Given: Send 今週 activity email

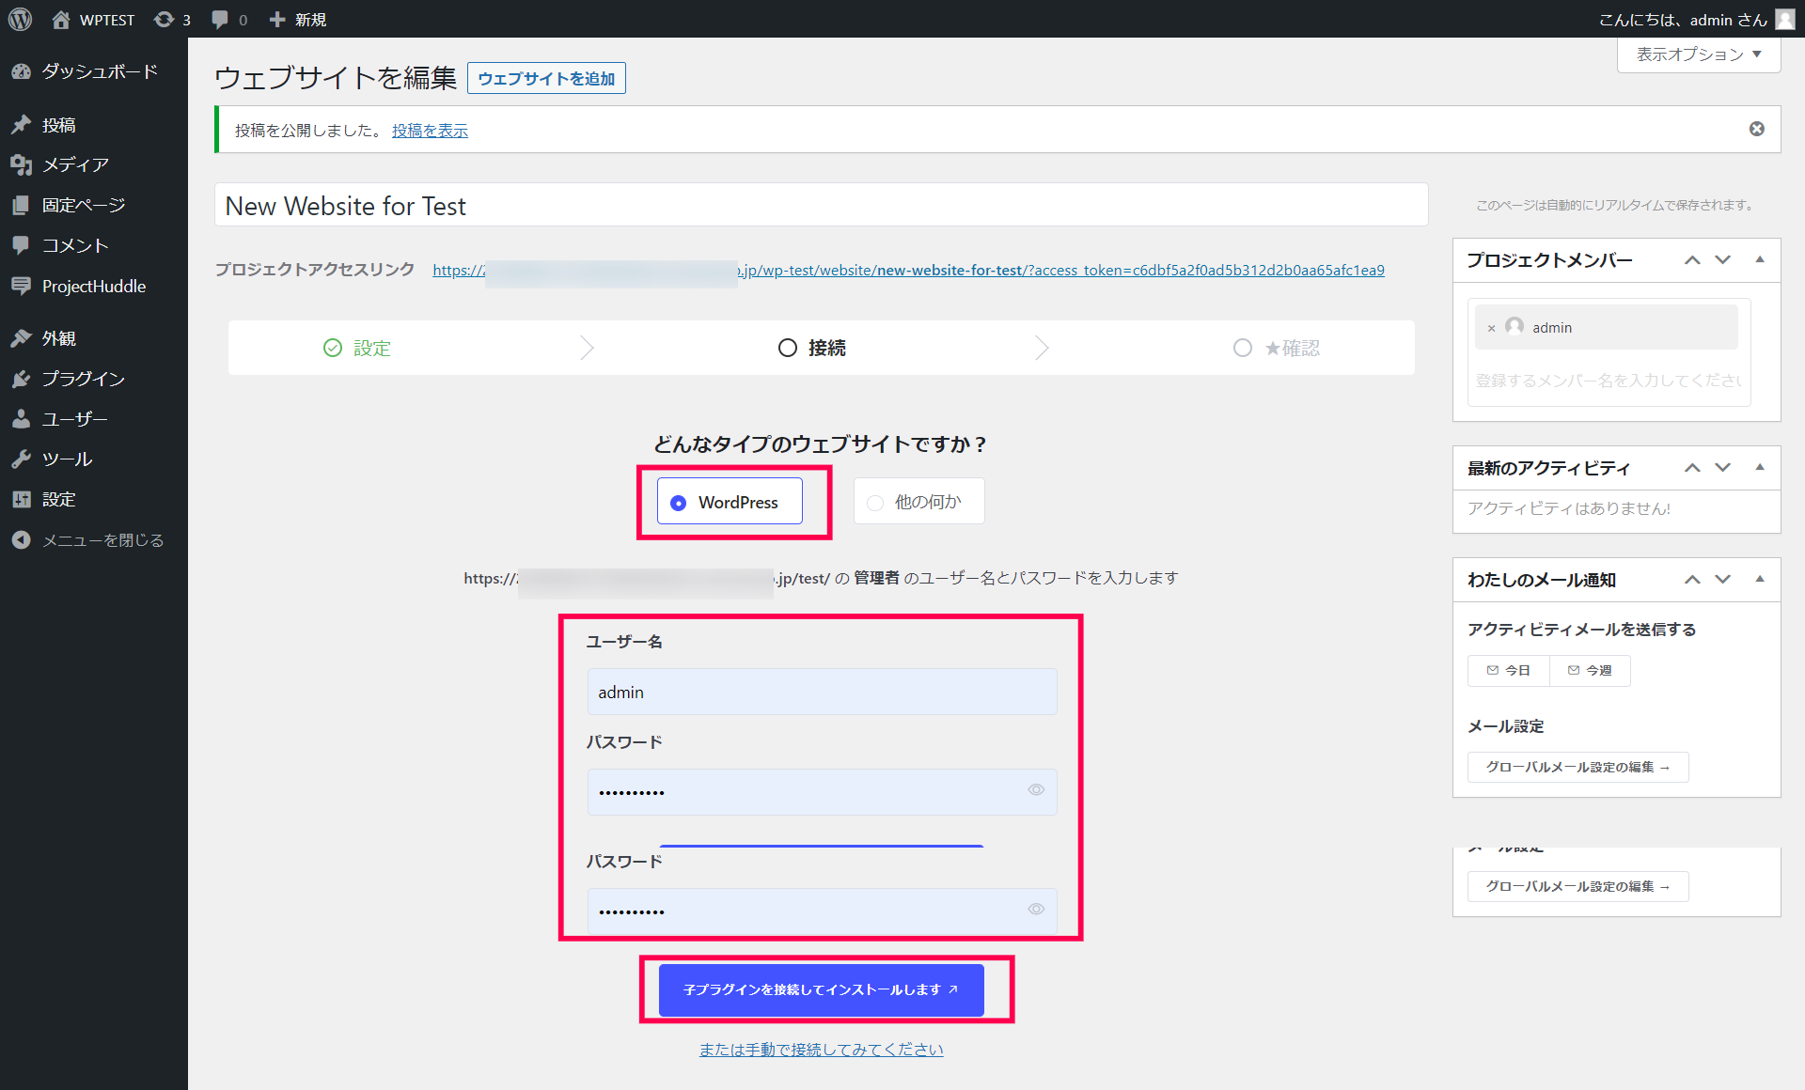Looking at the screenshot, I should tap(1590, 671).
